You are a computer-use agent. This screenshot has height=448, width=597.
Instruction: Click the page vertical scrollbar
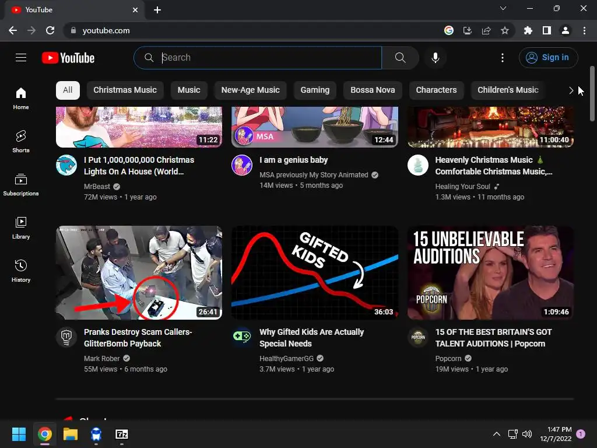point(592,94)
